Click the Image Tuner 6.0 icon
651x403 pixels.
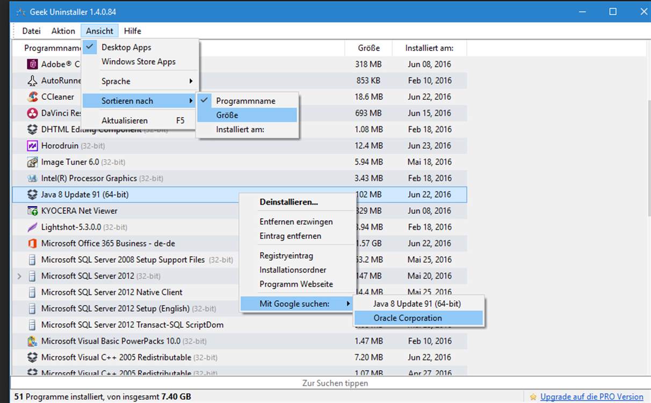coord(32,162)
